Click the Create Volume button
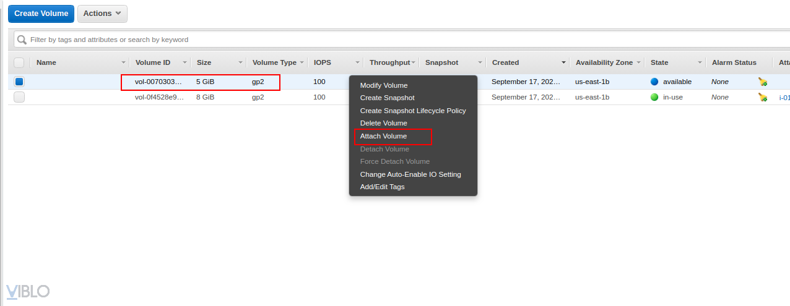This screenshot has height=306, width=790. (x=41, y=14)
